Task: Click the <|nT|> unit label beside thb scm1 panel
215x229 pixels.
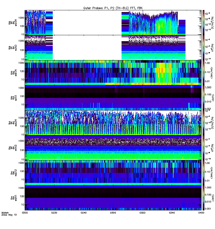Action: coord(213,98)
